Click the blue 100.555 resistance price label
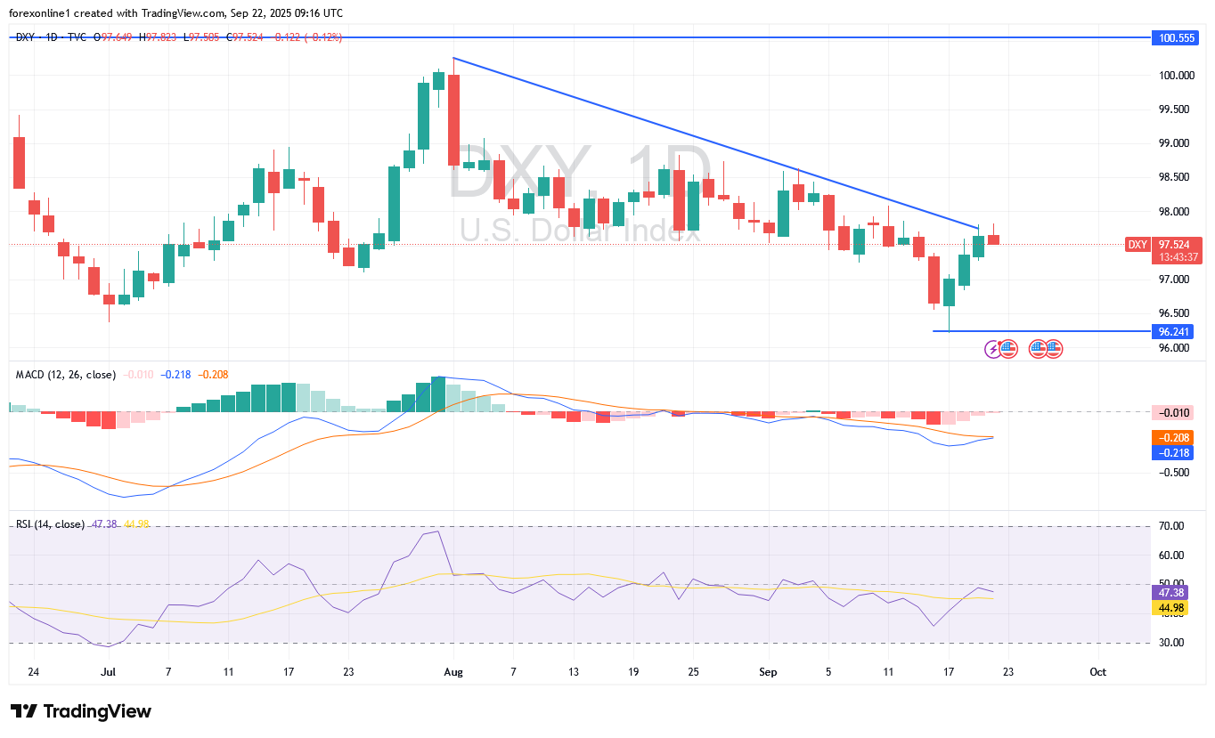The width and height of the screenshot is (1215, 738). [1174, 38]
